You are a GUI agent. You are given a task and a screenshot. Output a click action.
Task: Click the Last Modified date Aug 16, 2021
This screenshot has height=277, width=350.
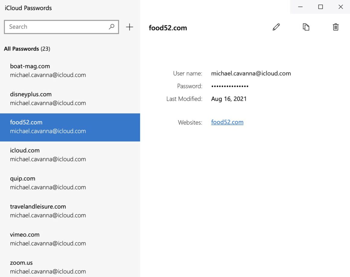point(229,99)
